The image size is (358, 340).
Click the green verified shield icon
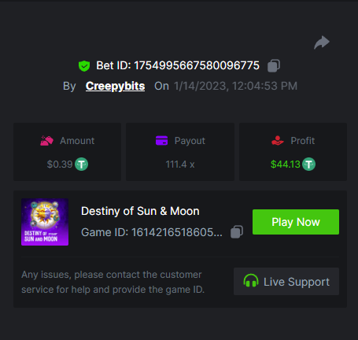point(84,66)
